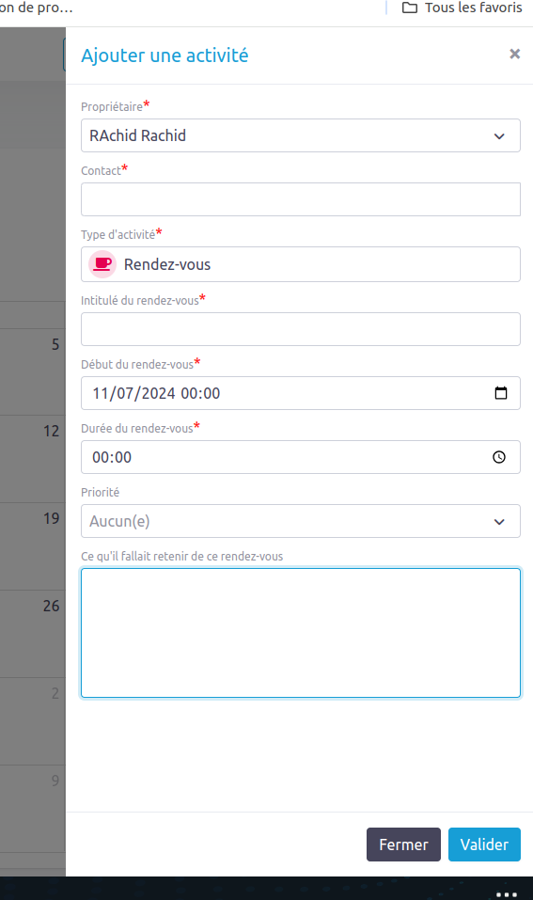Image resolution: width=533 pixels, height=900 pixels.
Task: Close the Ajouter une activité dialog
Action: [514, 54]
